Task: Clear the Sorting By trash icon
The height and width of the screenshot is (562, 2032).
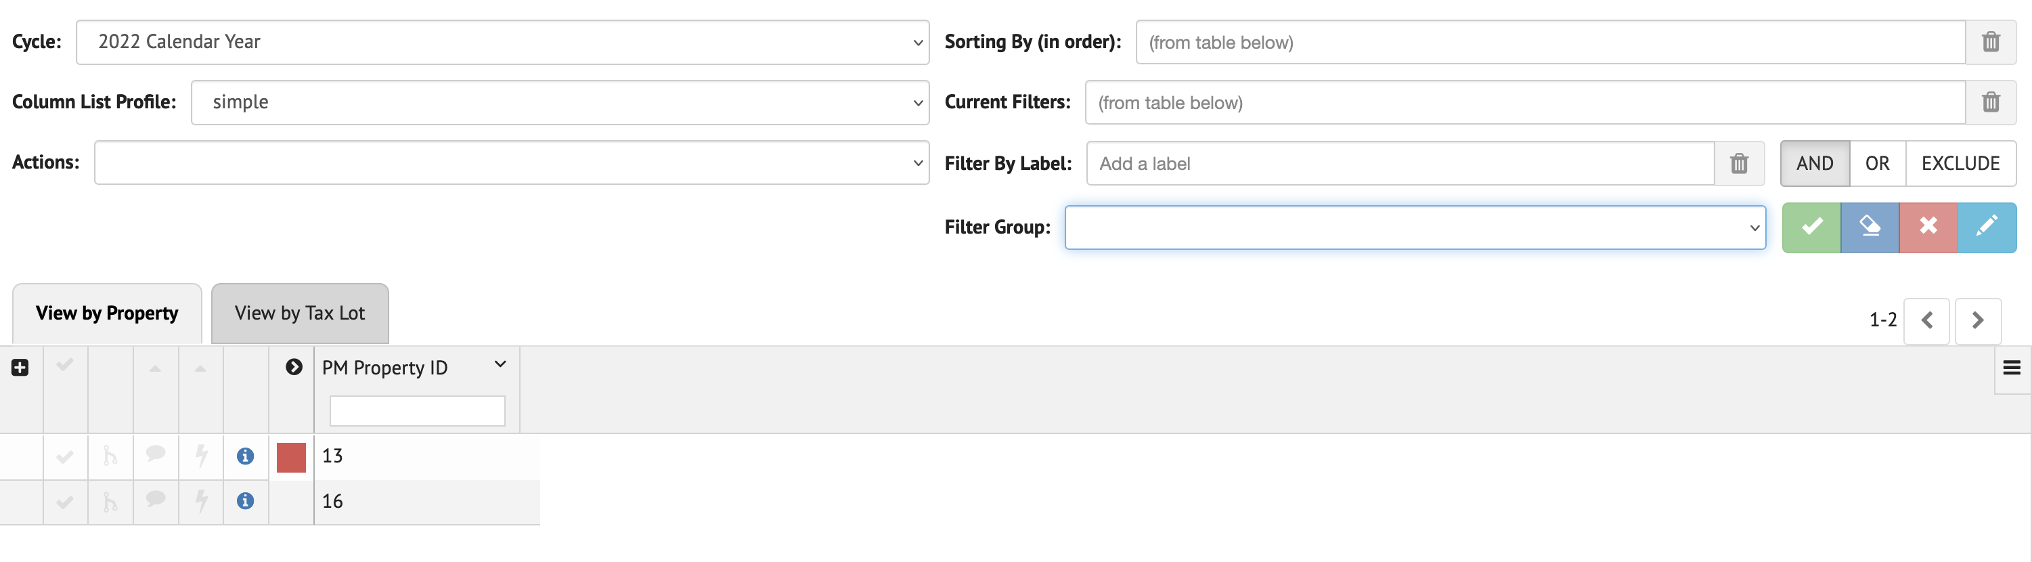Action: pyautogui.click(x=1990, y=42)
